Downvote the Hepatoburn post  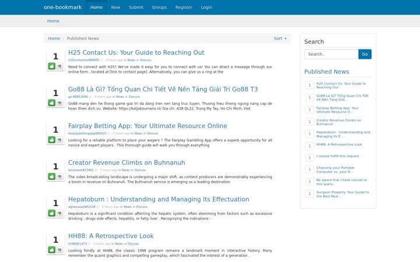coord(60,213)
